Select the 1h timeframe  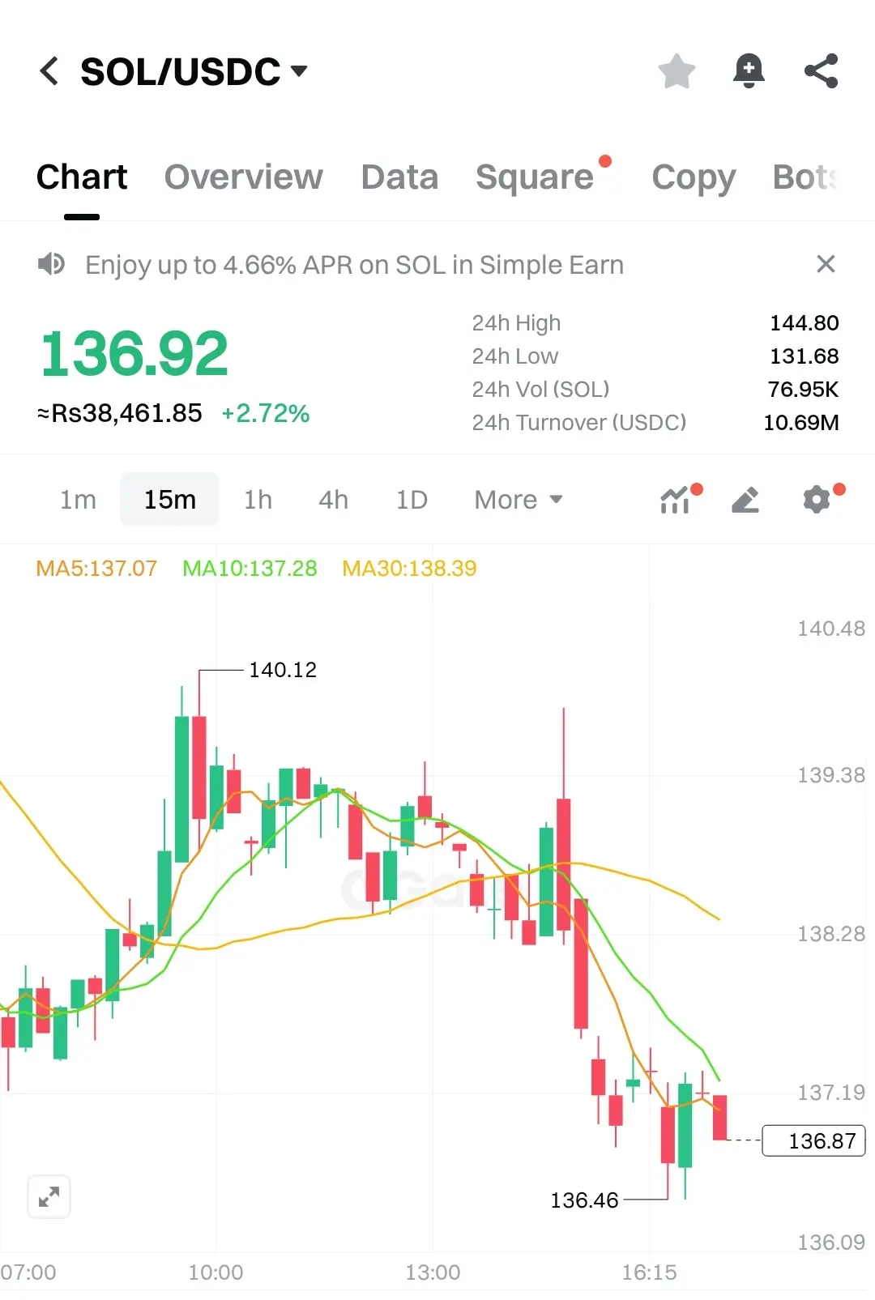[x=258, y=500]
